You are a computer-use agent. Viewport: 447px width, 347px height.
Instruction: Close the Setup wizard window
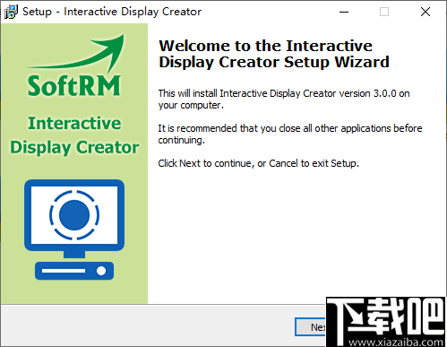[426, 12]
